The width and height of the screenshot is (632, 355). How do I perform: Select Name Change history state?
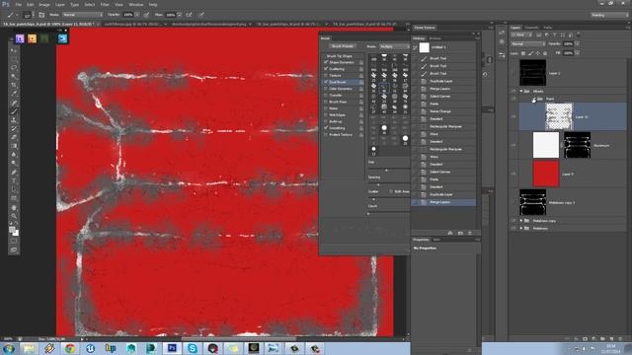click(440, 111)
